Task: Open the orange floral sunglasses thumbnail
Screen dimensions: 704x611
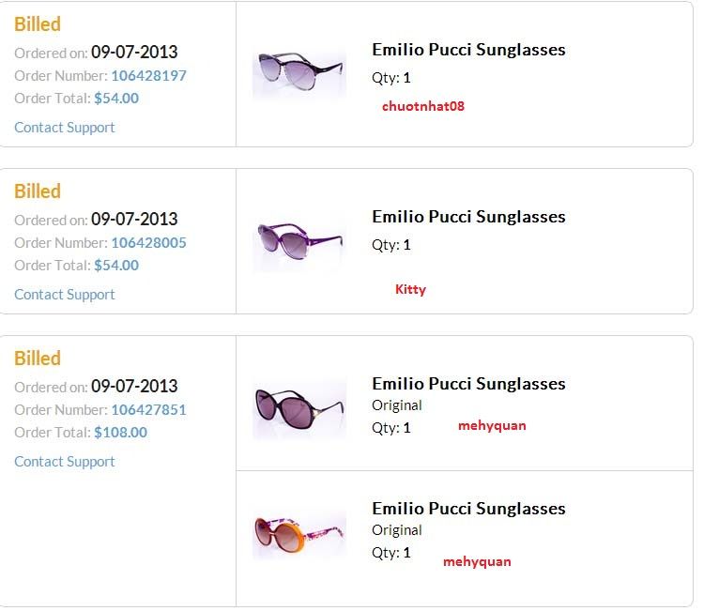Action: click(x=299, y=534)
